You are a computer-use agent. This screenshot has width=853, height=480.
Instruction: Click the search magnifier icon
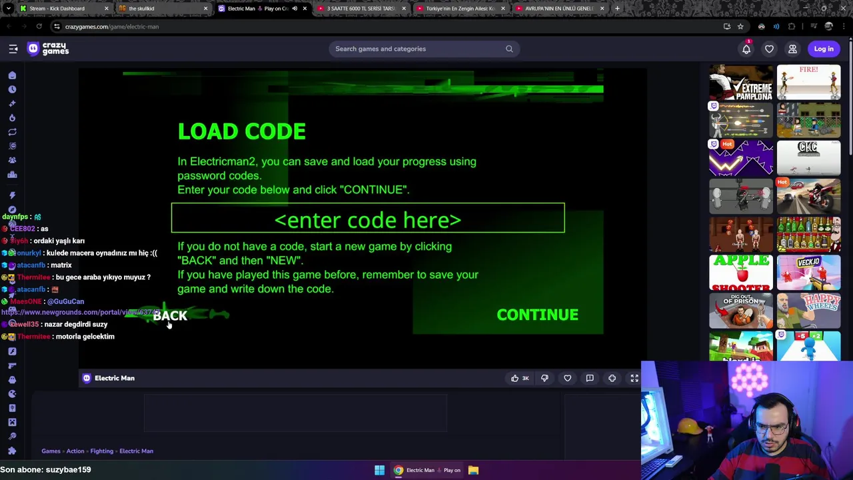pyautogui.click(x=509, y=49)
